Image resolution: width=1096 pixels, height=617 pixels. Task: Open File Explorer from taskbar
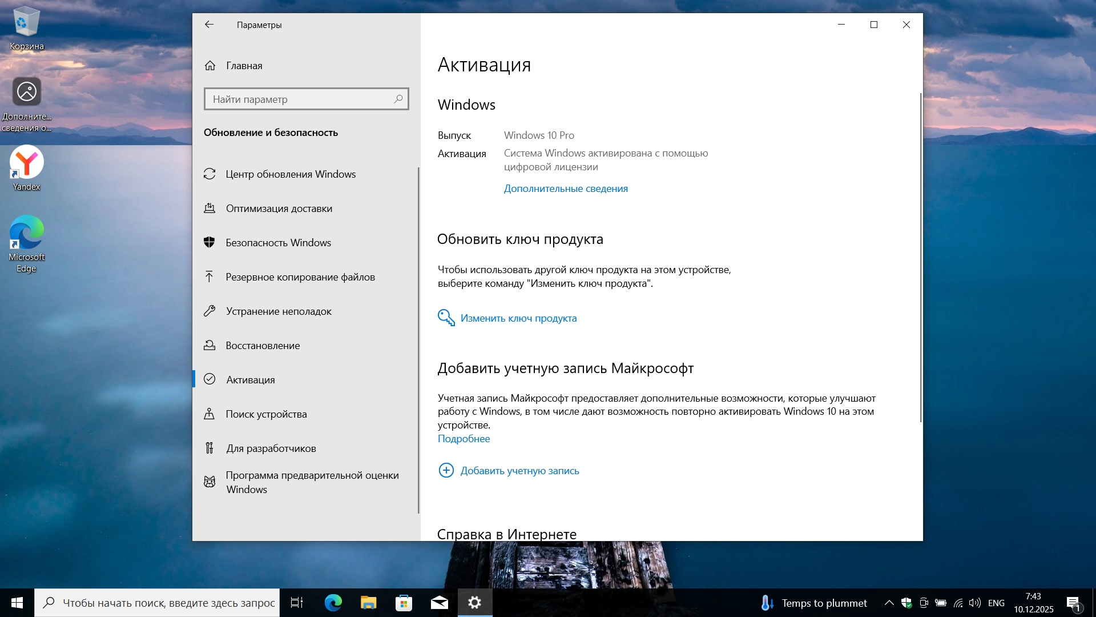click(x=368, y=603)
